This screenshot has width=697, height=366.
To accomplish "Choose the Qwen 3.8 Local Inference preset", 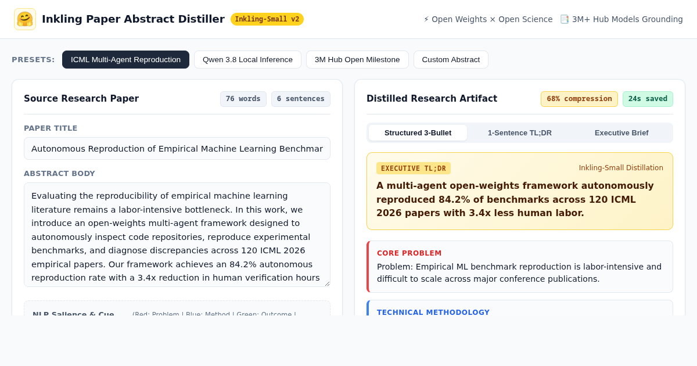I will (247, 59).
